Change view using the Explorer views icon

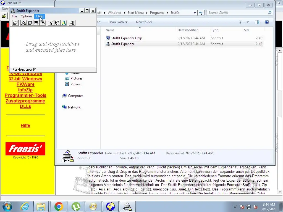(x=242, y=22)
